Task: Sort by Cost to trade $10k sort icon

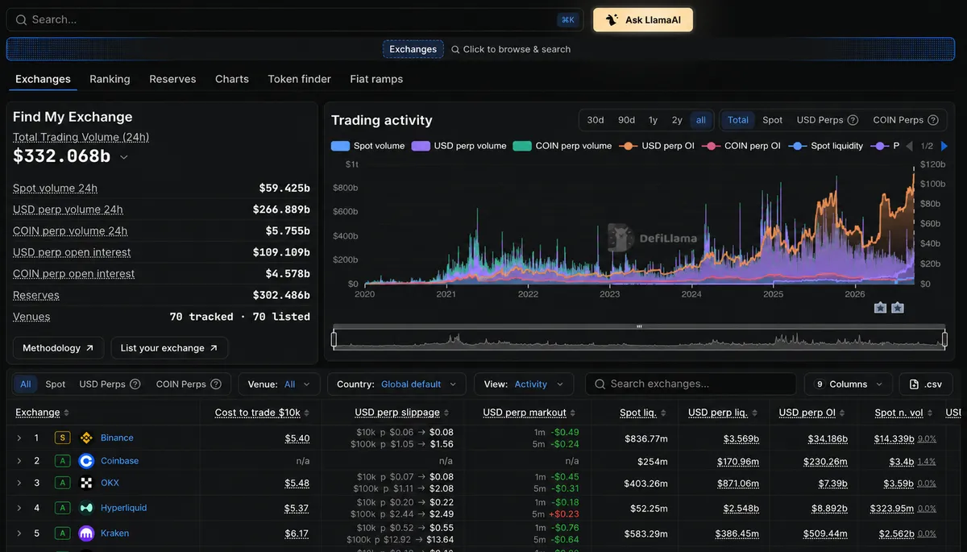Action: (x=307, y=413)
